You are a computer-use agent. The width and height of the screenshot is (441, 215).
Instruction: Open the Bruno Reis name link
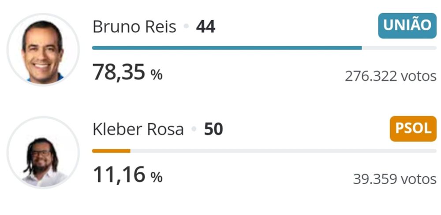coord(135,27)
